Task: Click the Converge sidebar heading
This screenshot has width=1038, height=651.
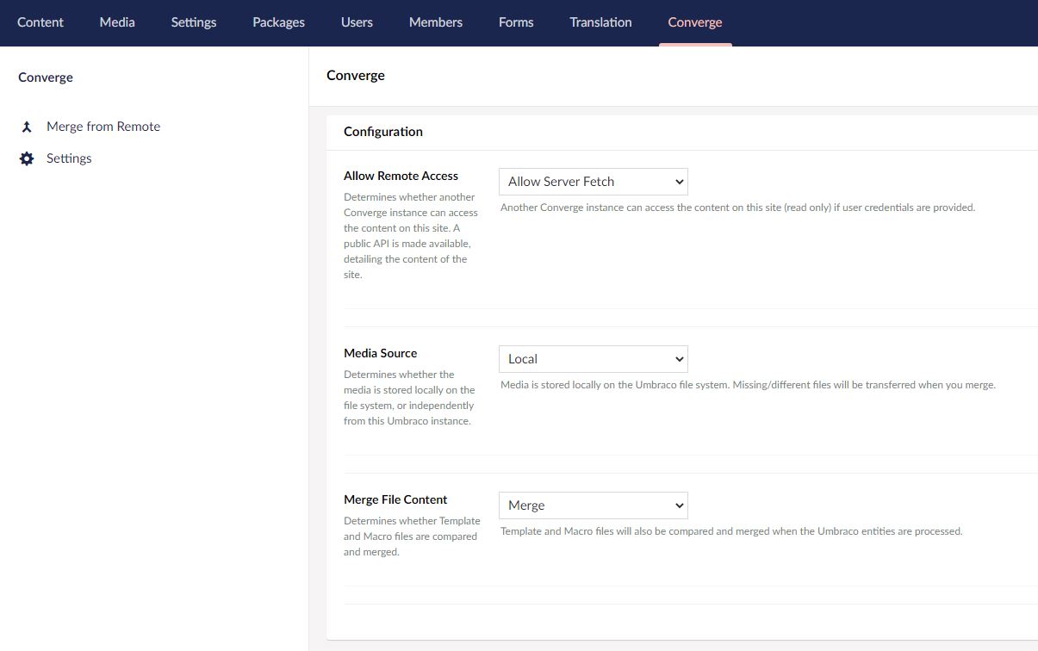Action: point(46,77)
